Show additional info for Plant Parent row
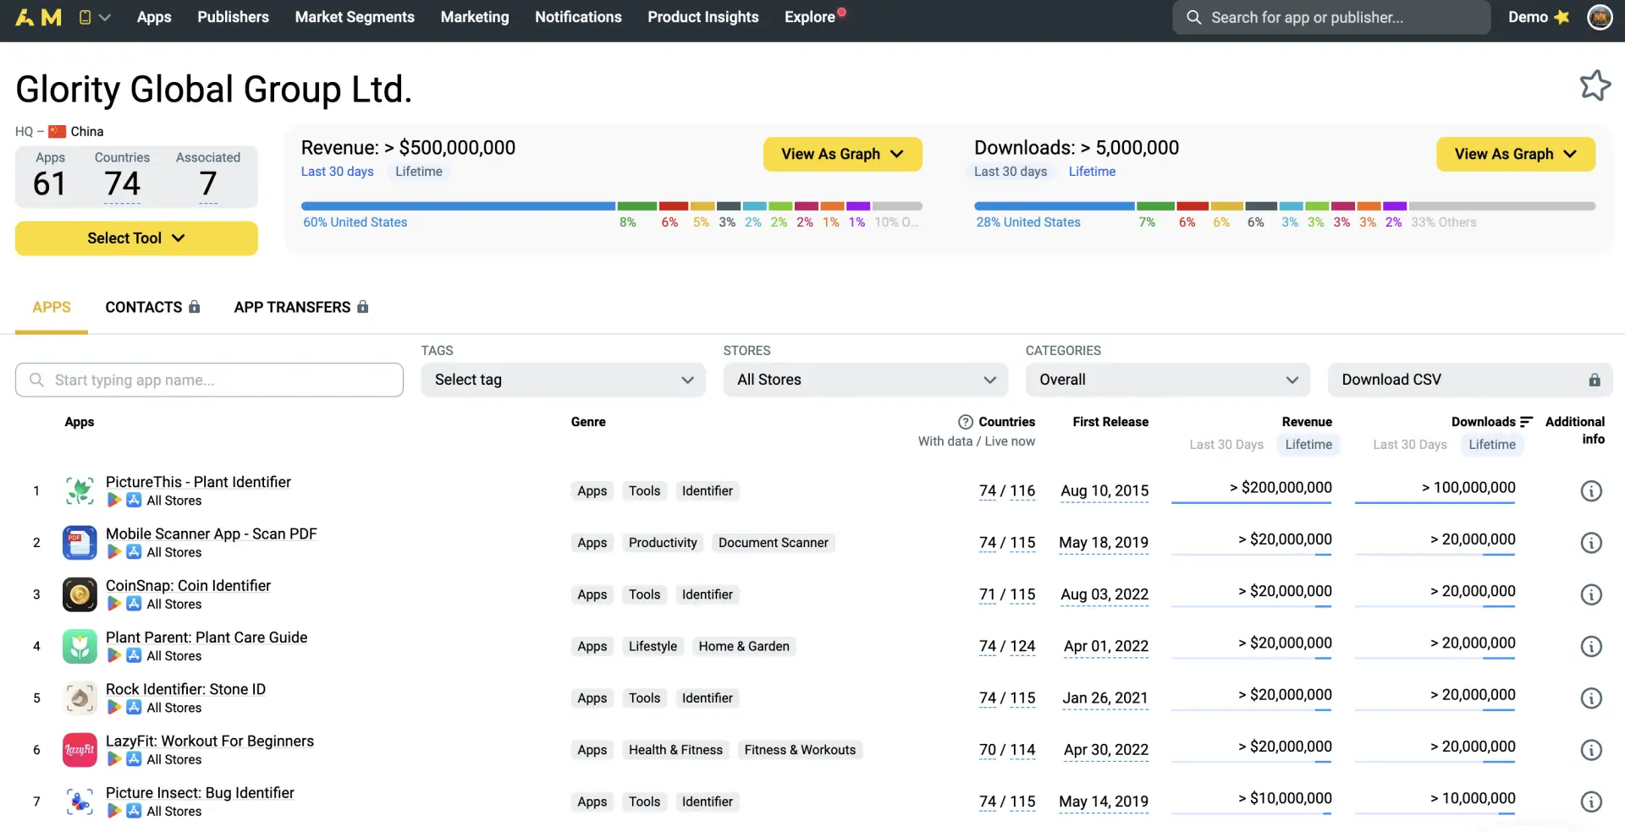The width and height of the screenshot is (1625, 832). (x=1591, y=647)
